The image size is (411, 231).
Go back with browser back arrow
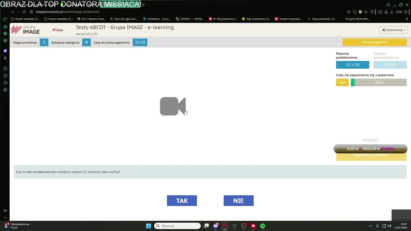pos(13,12)
